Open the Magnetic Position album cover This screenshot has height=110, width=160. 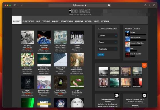(x=44, y=82)
